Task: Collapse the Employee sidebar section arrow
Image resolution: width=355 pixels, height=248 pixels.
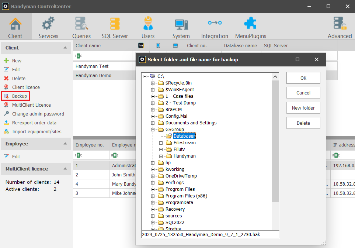Action: click(65, 144)
